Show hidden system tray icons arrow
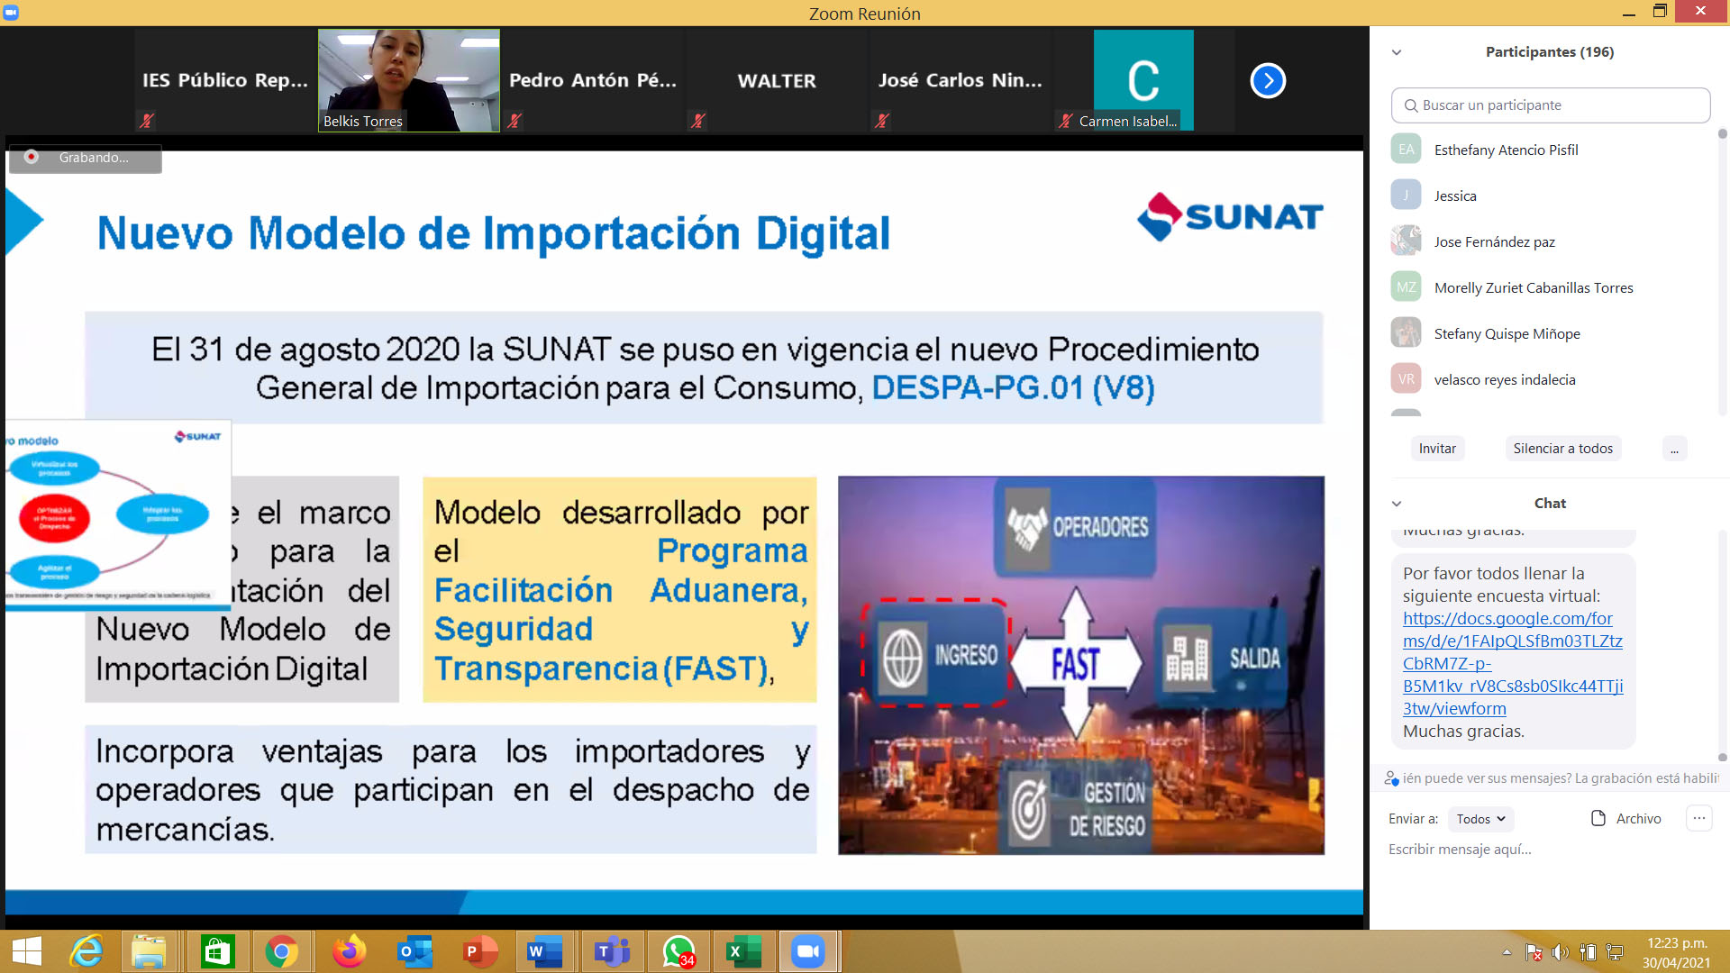The image size is (1730, 973). click(1507, 952)
